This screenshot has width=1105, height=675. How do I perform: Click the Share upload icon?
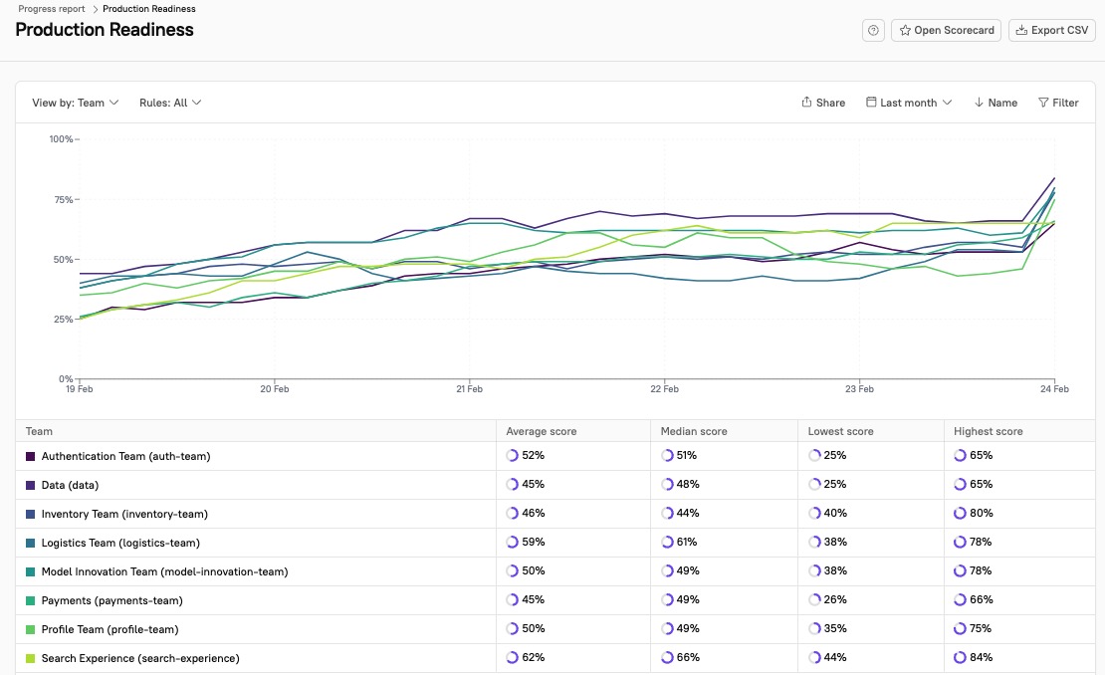click(x=806, y=103)
